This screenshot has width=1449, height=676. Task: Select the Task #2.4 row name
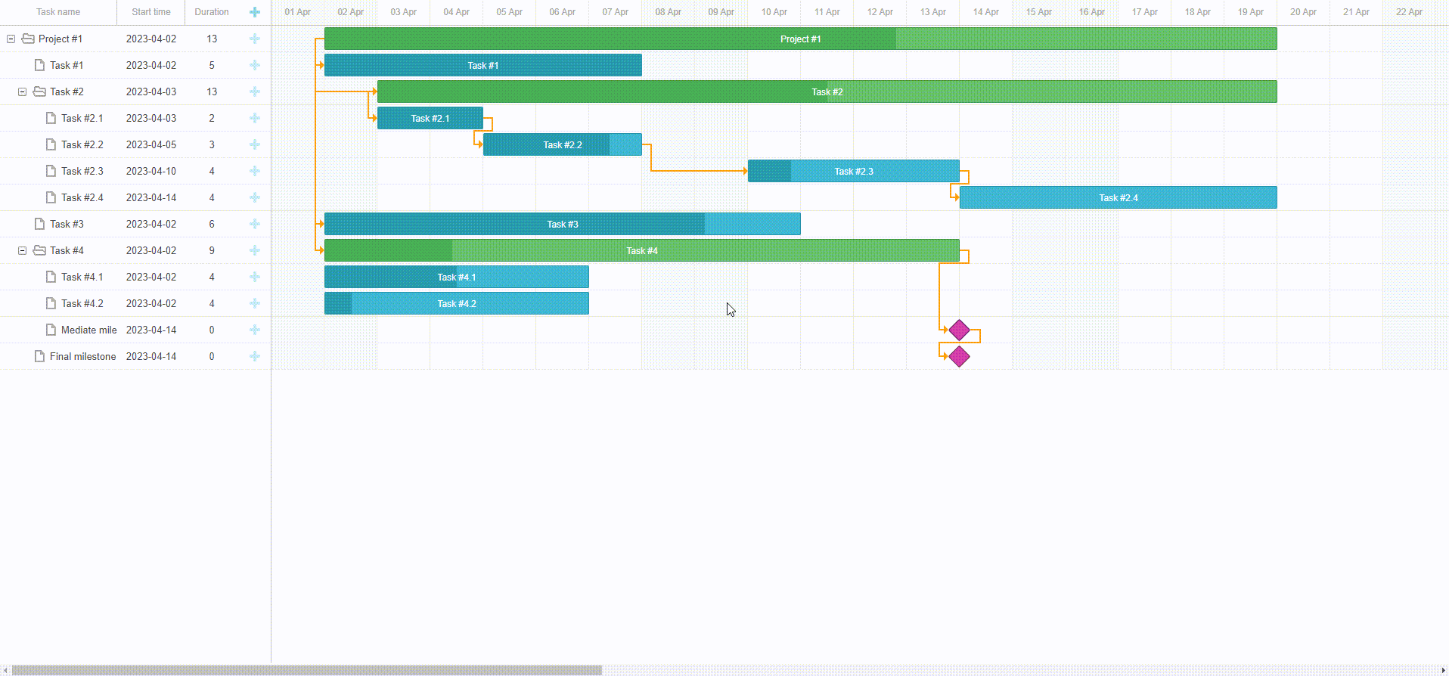pyautogui.click(x=82, y=197)
